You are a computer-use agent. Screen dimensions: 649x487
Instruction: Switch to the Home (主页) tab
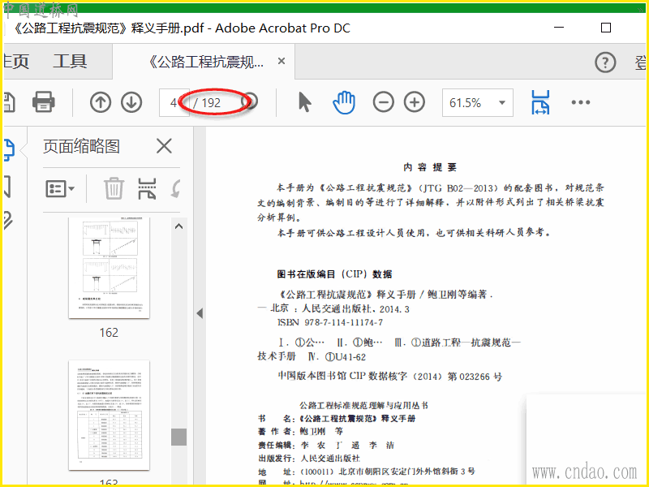click(16, 62)
